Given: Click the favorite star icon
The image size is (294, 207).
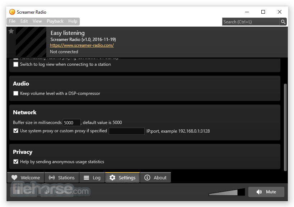Looking at the screenshot, I should tap(11, 31).
